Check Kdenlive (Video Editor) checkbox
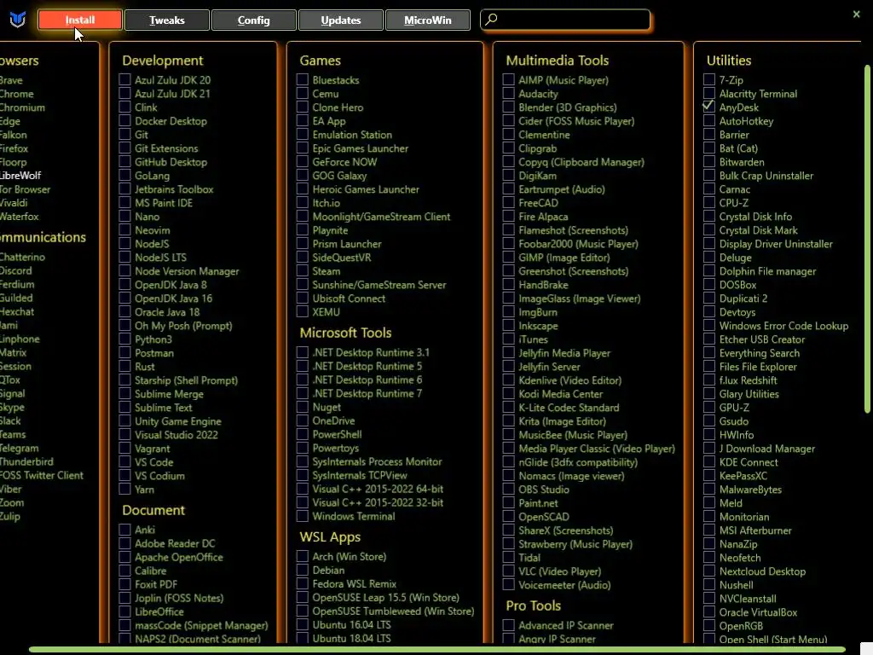This screenshot has width=873, height=655. pos(508,380)
